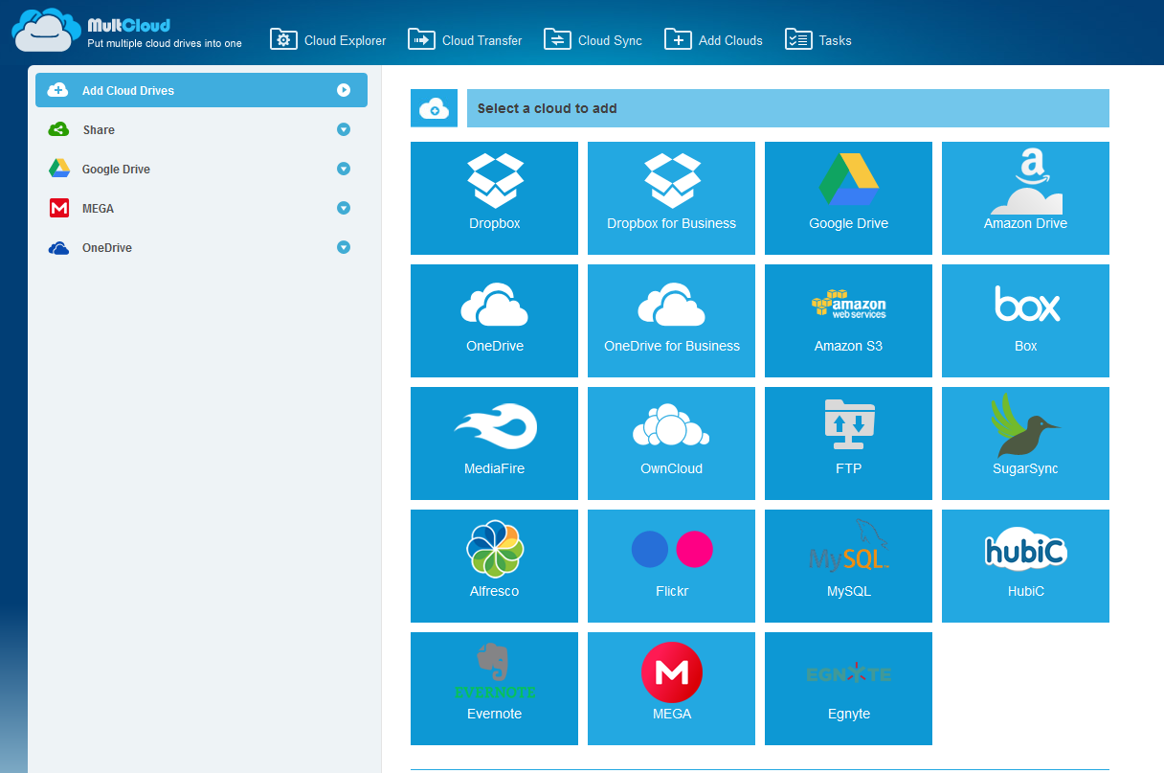Add MySQL cloud
The width and height of the screenshot is (1164, 773).
pyautogui.click(x=848, y=566)
